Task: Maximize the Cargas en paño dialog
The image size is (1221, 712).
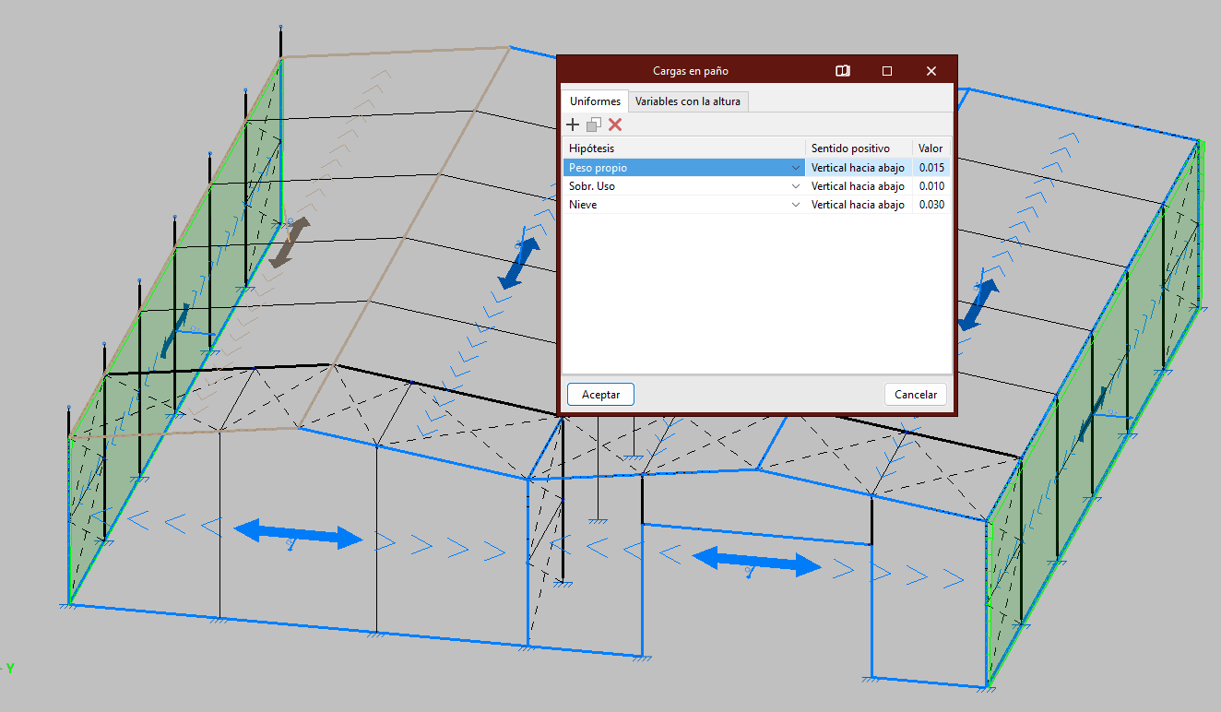Action: coord(887,71)
